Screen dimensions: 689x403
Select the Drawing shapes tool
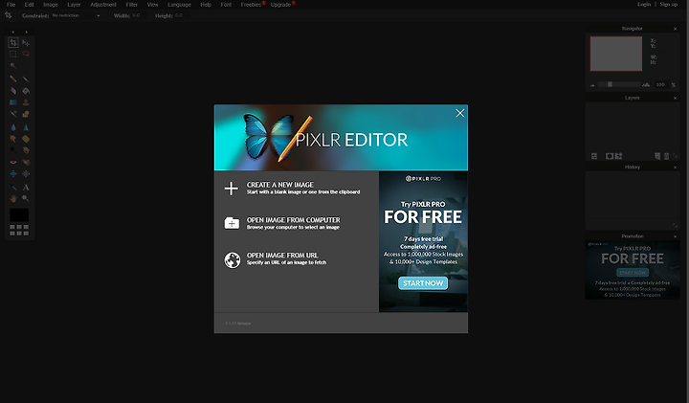(x=26, y=114)
